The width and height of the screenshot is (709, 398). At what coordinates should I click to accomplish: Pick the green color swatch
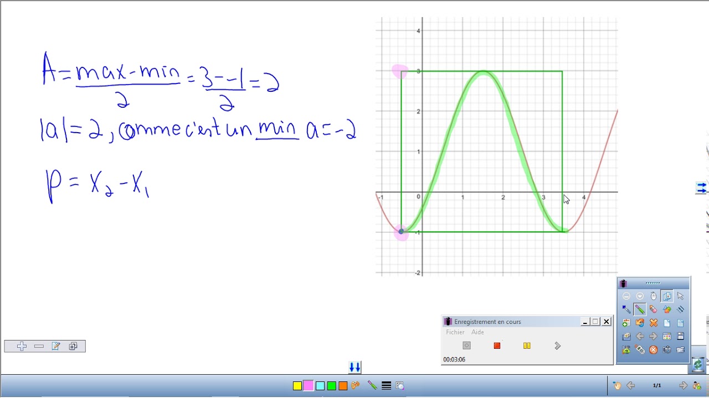coord(331,386)
